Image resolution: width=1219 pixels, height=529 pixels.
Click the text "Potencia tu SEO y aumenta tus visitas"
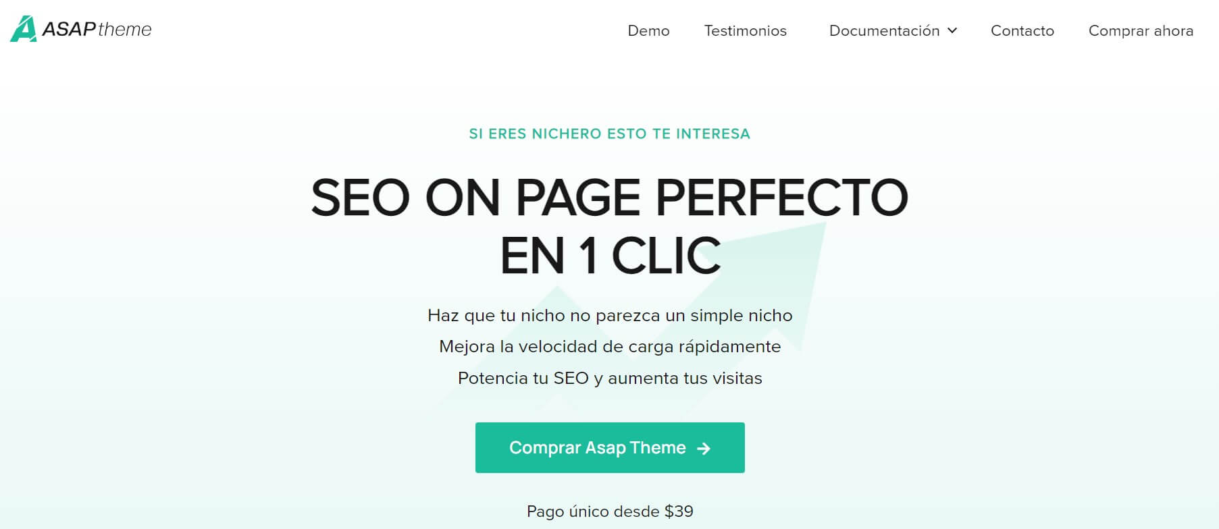(x=610, y=378)
